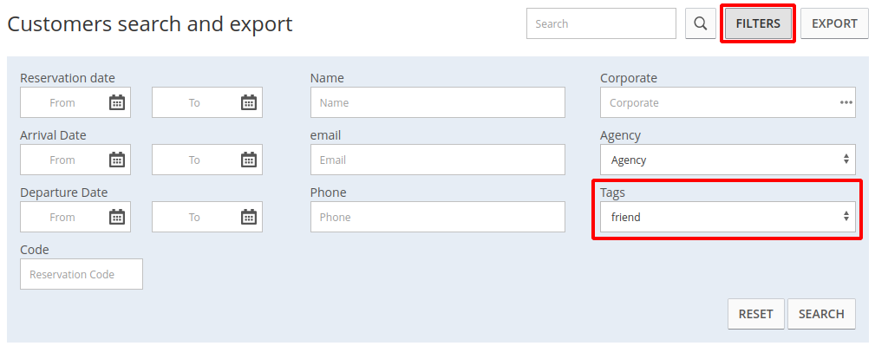Select the Email input field
The width and height of the screenshot is (875, 346).
point(437,160)
